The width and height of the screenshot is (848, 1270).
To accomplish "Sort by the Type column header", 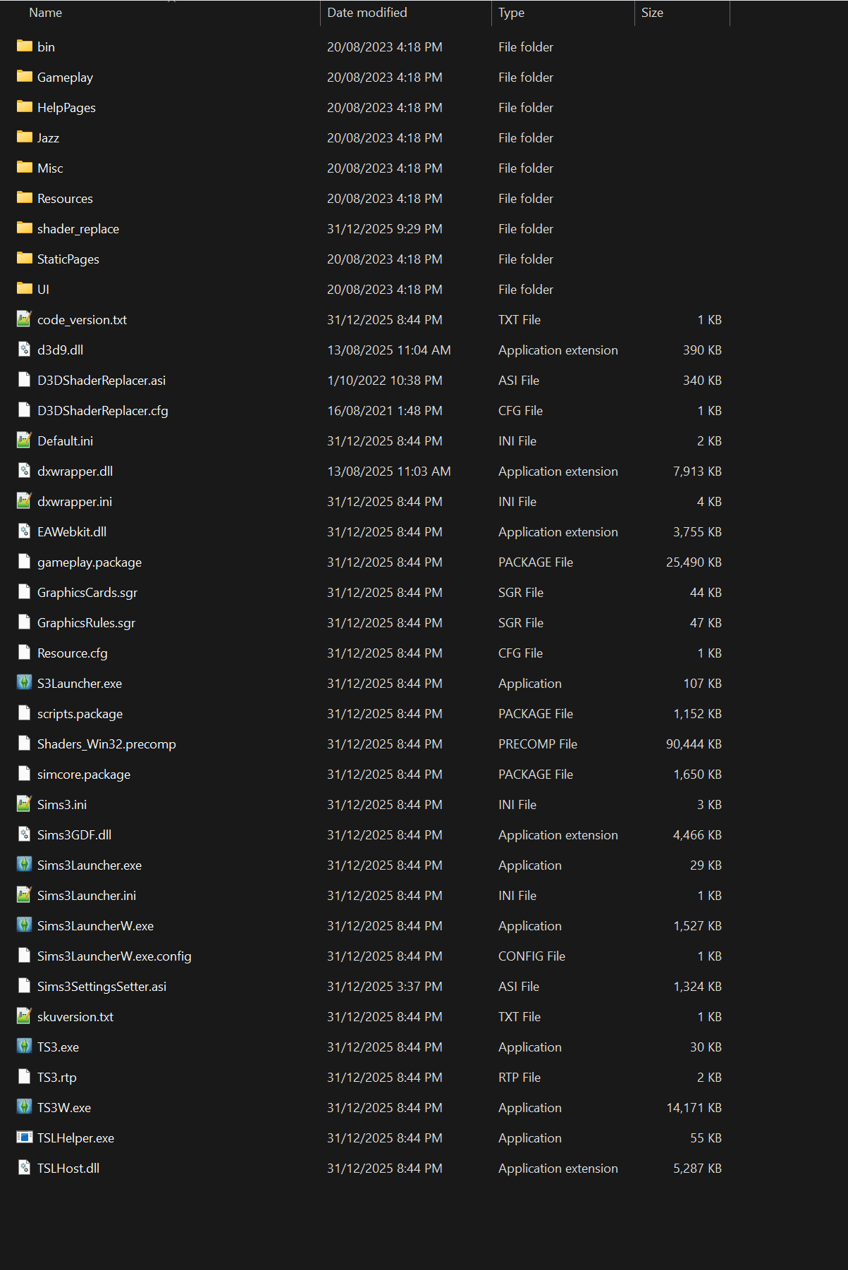I will (x=511, y=13).
